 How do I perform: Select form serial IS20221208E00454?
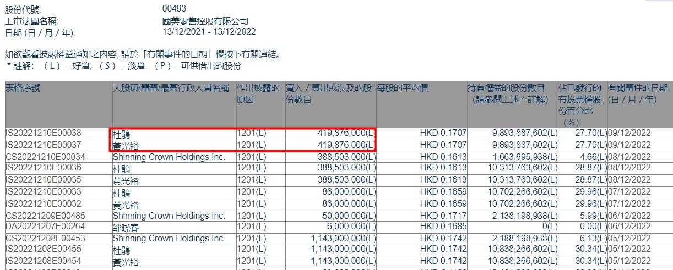(x=44, y=261)
